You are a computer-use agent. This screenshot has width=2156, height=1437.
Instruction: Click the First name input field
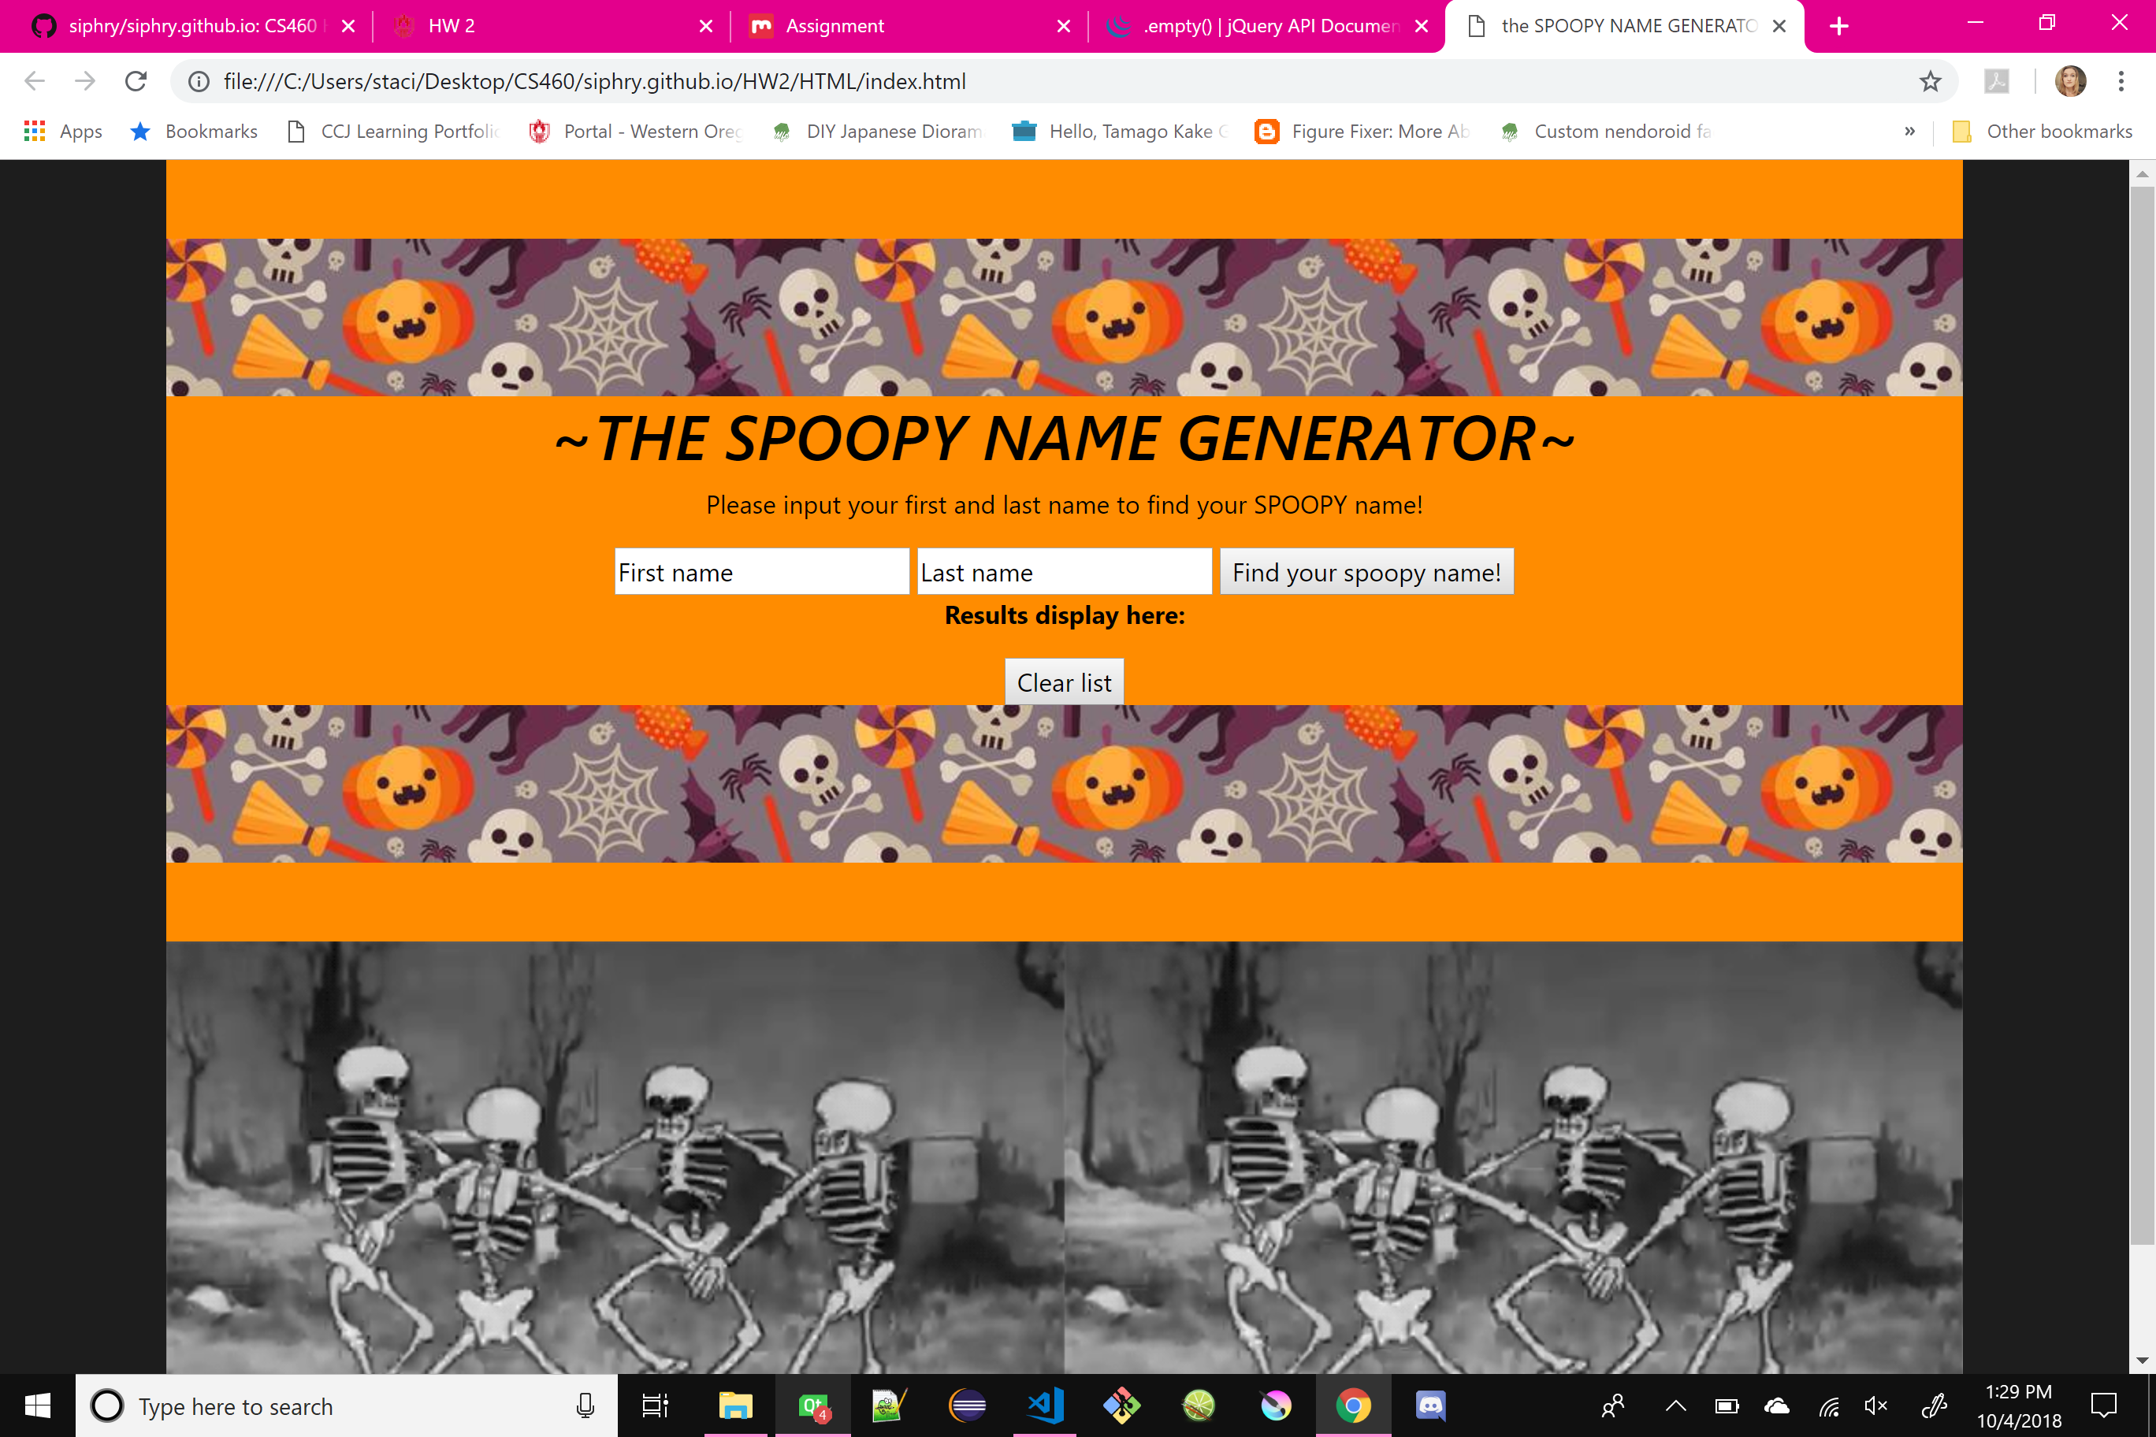pos(762,573)
